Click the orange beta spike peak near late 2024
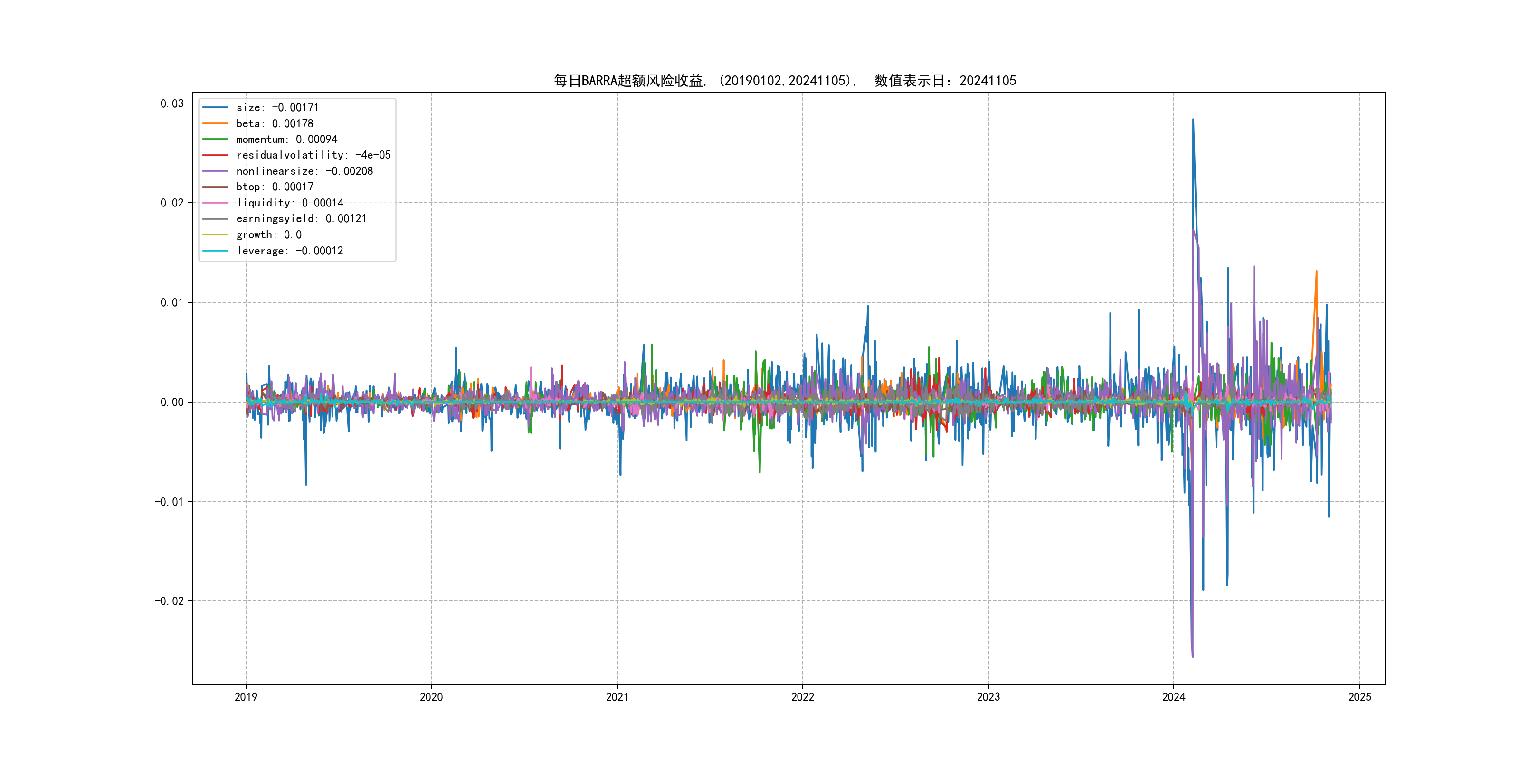The image size is (1539, 769). 1316,272
